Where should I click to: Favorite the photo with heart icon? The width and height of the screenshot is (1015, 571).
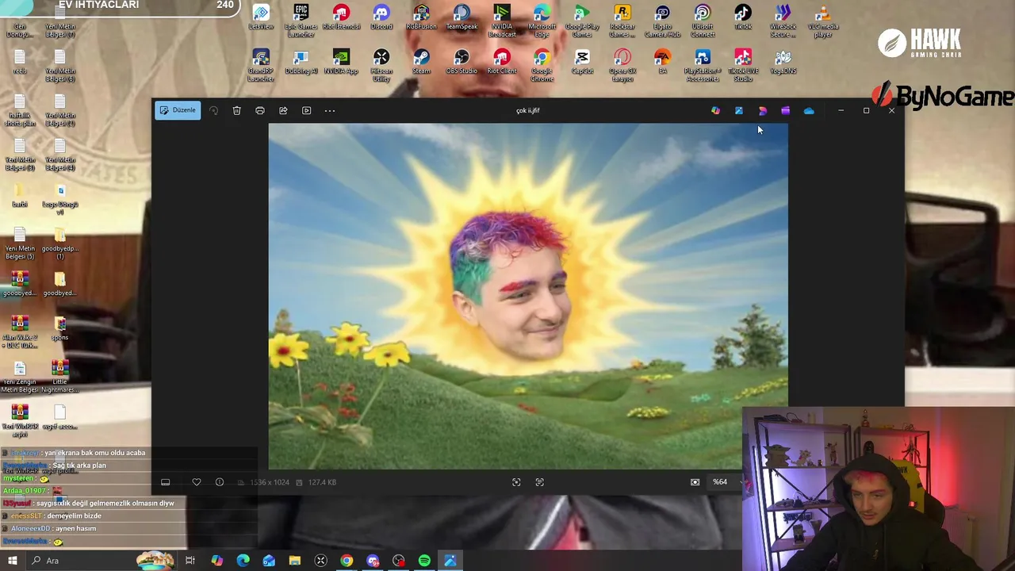[197, 482]
